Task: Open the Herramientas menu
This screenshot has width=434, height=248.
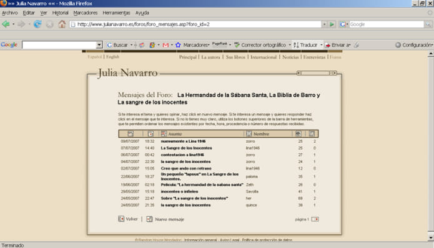Action: tap(116, 12)
